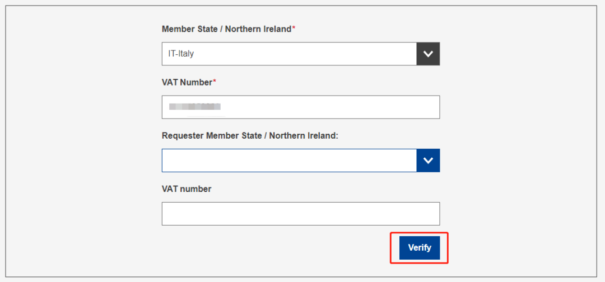Click red asterisk after Member State label
605x282 pixels.
coord(293,29)
